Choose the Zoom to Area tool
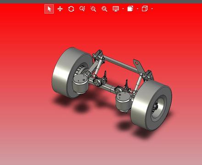202x165 pixels. [93, 9]
